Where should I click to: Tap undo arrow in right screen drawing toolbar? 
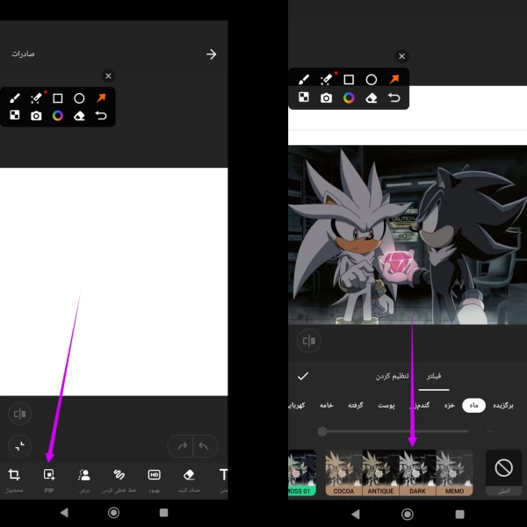click(x=393, y=97)
